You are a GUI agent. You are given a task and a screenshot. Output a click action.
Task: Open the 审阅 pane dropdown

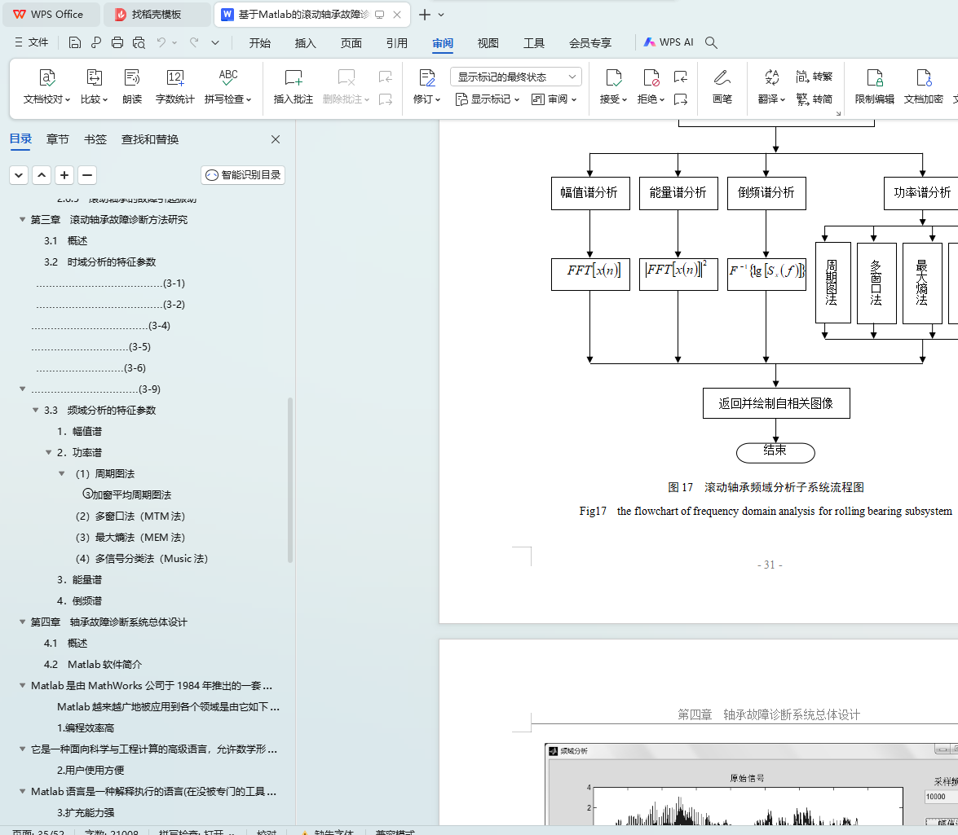[554, 99]
